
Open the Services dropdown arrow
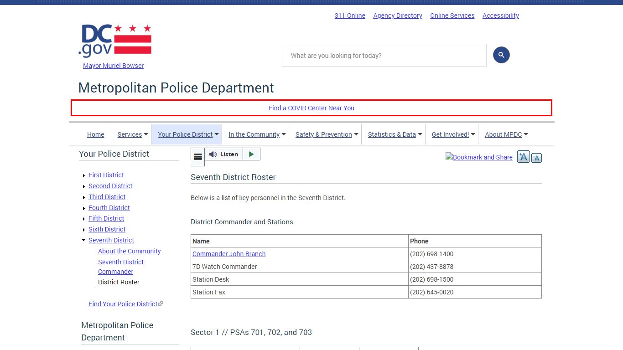(x=146, y=134)
